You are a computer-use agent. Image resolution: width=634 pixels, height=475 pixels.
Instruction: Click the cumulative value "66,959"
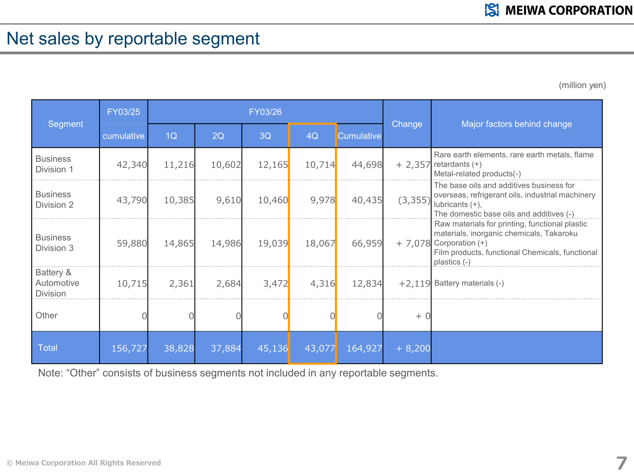367,244
